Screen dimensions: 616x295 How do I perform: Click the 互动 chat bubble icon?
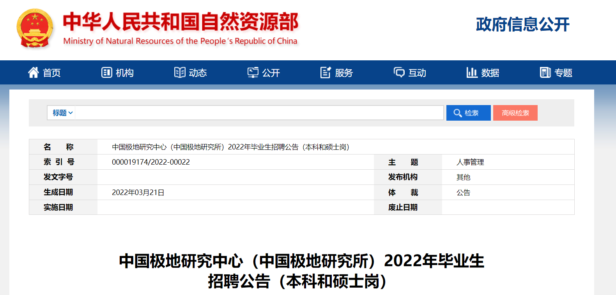399,72
